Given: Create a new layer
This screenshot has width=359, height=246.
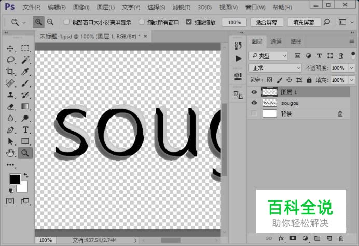Looking at the screenshot, I should 329,238.
